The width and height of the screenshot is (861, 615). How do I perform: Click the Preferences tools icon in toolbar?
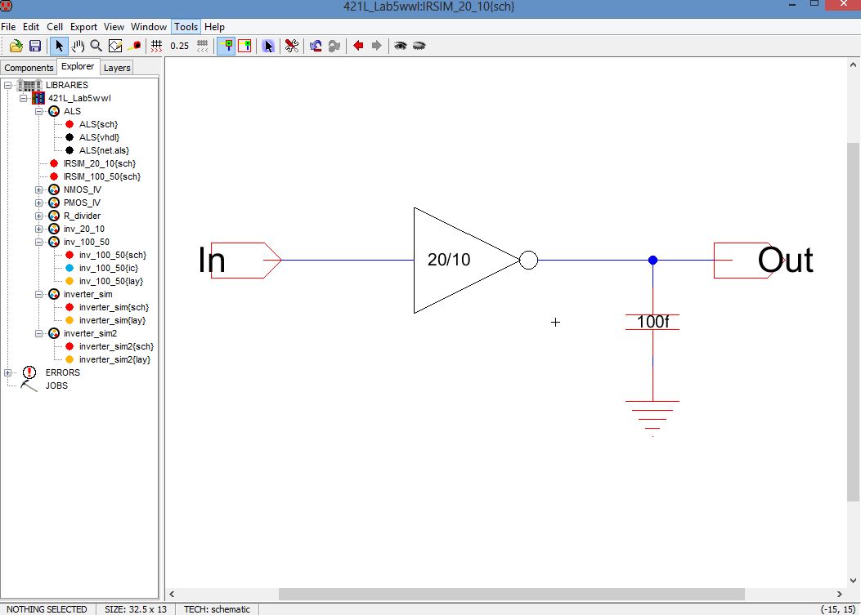[x=291, y=46]
